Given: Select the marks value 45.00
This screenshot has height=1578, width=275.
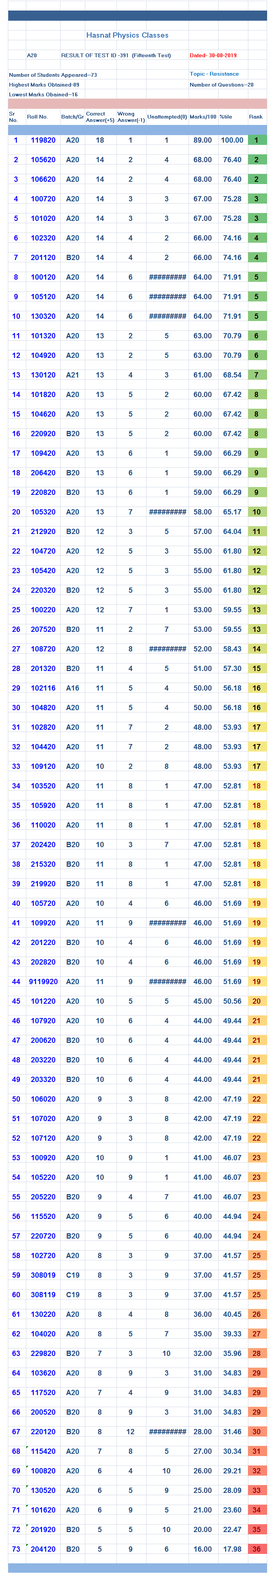Looking at the screenshot, I should [x=202, y=1001].
